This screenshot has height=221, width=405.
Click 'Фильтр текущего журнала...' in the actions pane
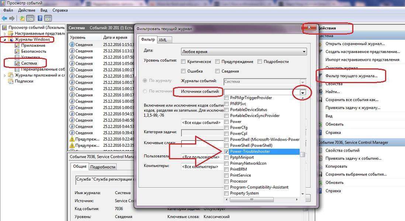tap(351, 76)
